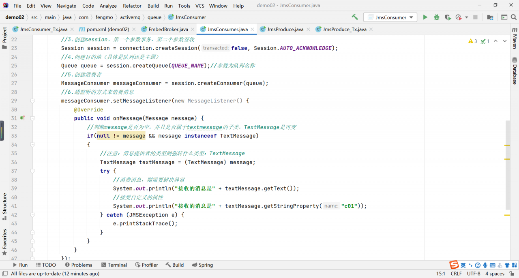Image resolution: width=519 pixels, height=278 pixels.
Task: Collapse the try block fold at line 37
Action: coord(32,171)
